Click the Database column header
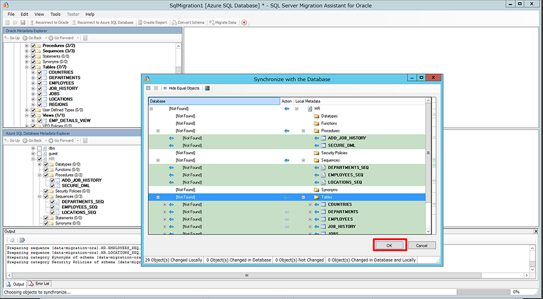The width and height of the screenshot is (543, 299). (214, 101)
